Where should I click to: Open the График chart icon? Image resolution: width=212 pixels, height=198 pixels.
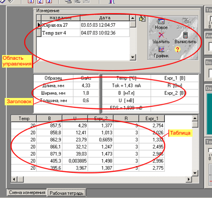pos(161,49)
